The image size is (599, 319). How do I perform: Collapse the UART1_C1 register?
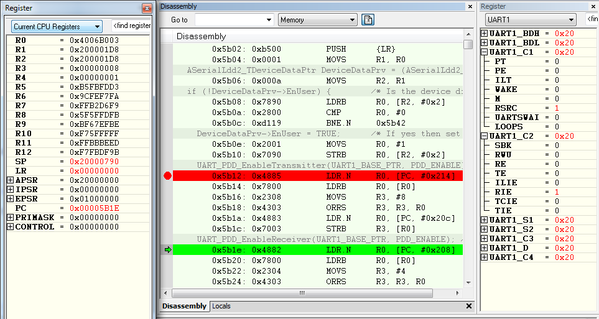(x=484, y=52)
